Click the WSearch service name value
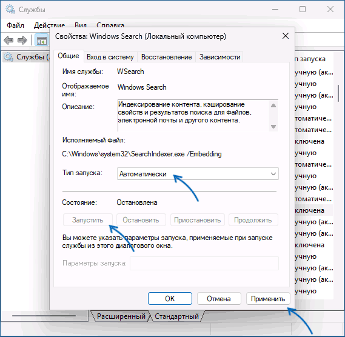The image size is (345, 337). [x=130, y=72]
